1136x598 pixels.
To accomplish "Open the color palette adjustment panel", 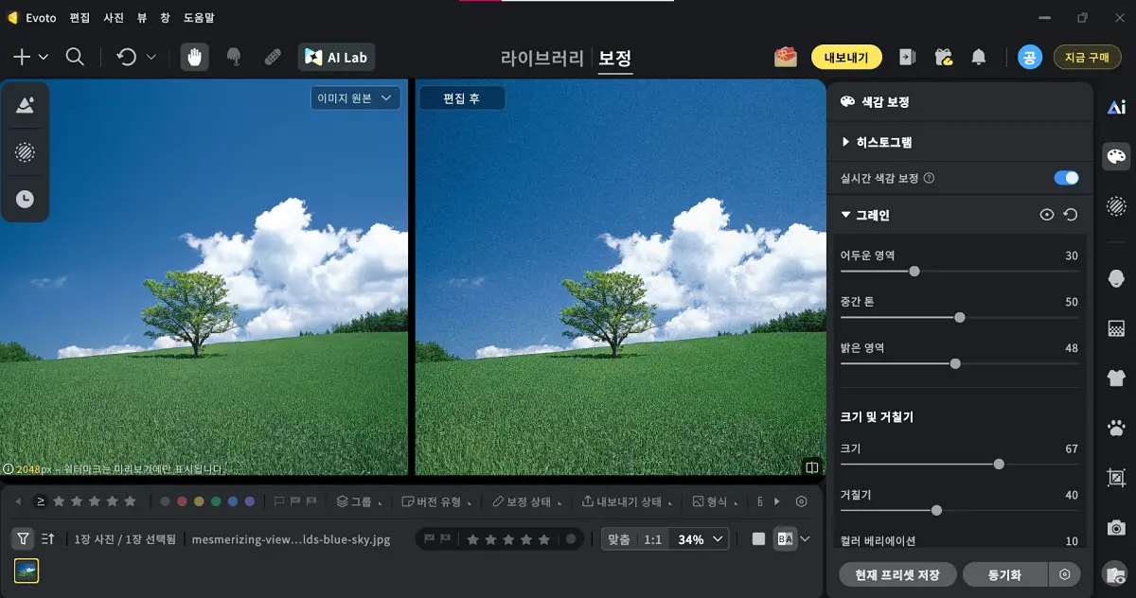I will (1116, 155).
